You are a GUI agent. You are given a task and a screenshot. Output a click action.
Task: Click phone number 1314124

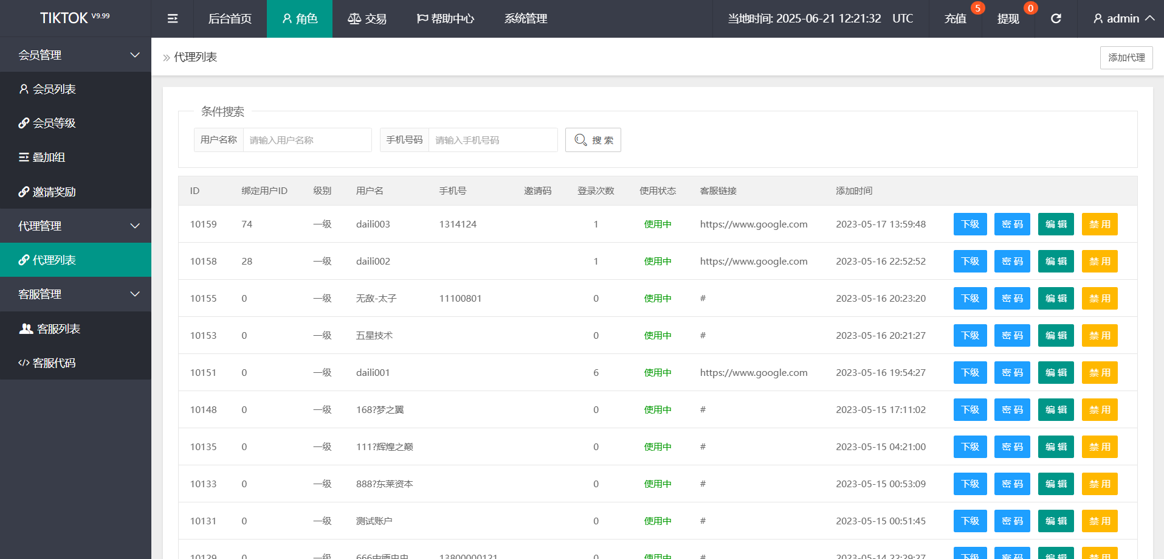click(458, 224)
